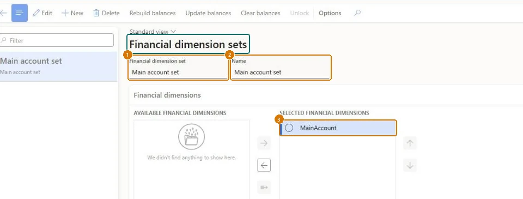The image size is (523, 199).
Task: Select Main account set in left list
Action: 58,66
